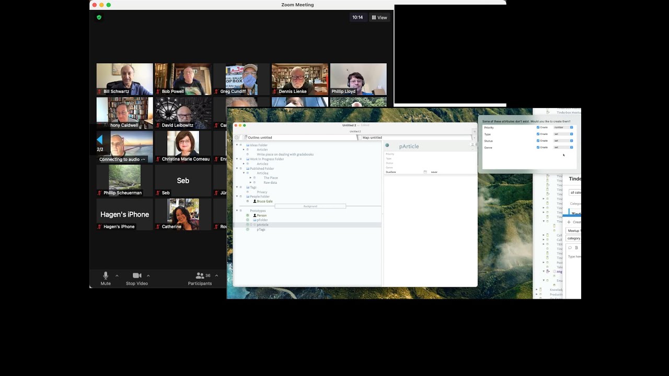Open the Status attribute type dropdown
The height and width of the screenshot is (376, 669).
coord(563,140)
